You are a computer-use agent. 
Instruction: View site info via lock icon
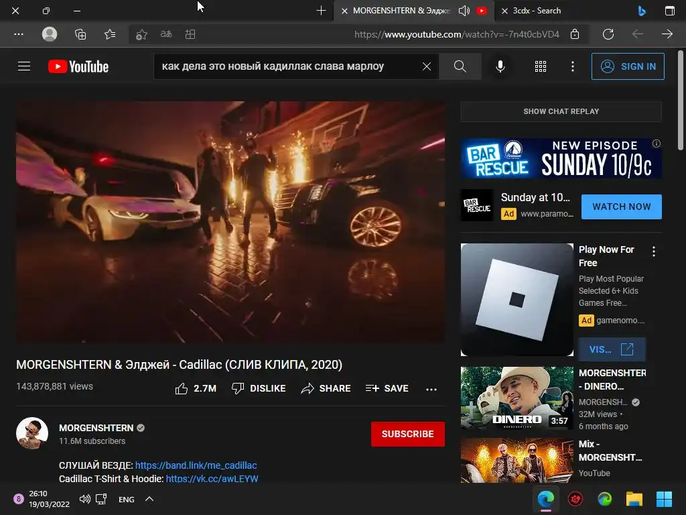coord(575,34)
